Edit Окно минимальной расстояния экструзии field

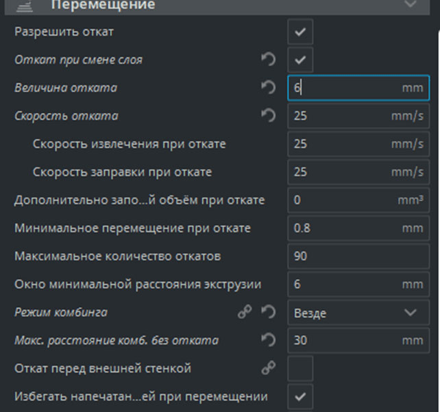(x=358, y=284)
